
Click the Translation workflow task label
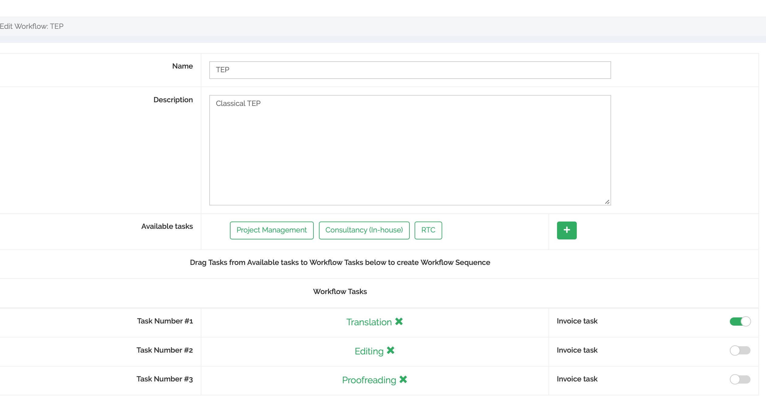point(369,322)
